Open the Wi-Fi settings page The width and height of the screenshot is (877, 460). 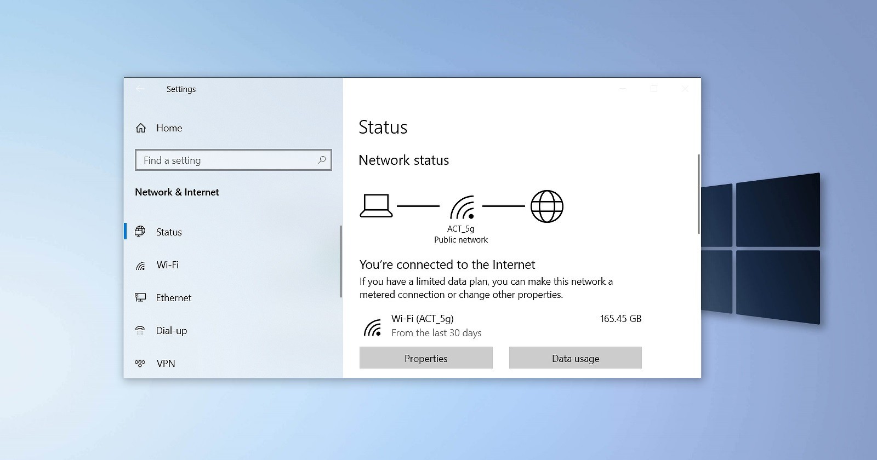(x=167, y=265)
